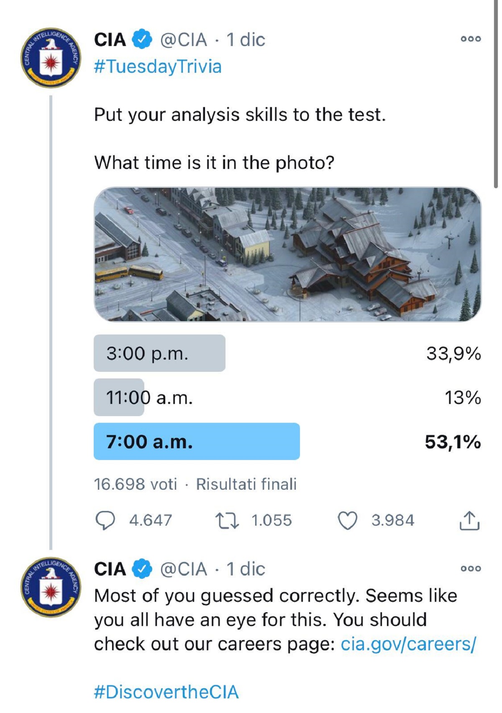Retweet the CIA trivia poll tweet
This screenshot has width=502, height=713.
point(227,521)
